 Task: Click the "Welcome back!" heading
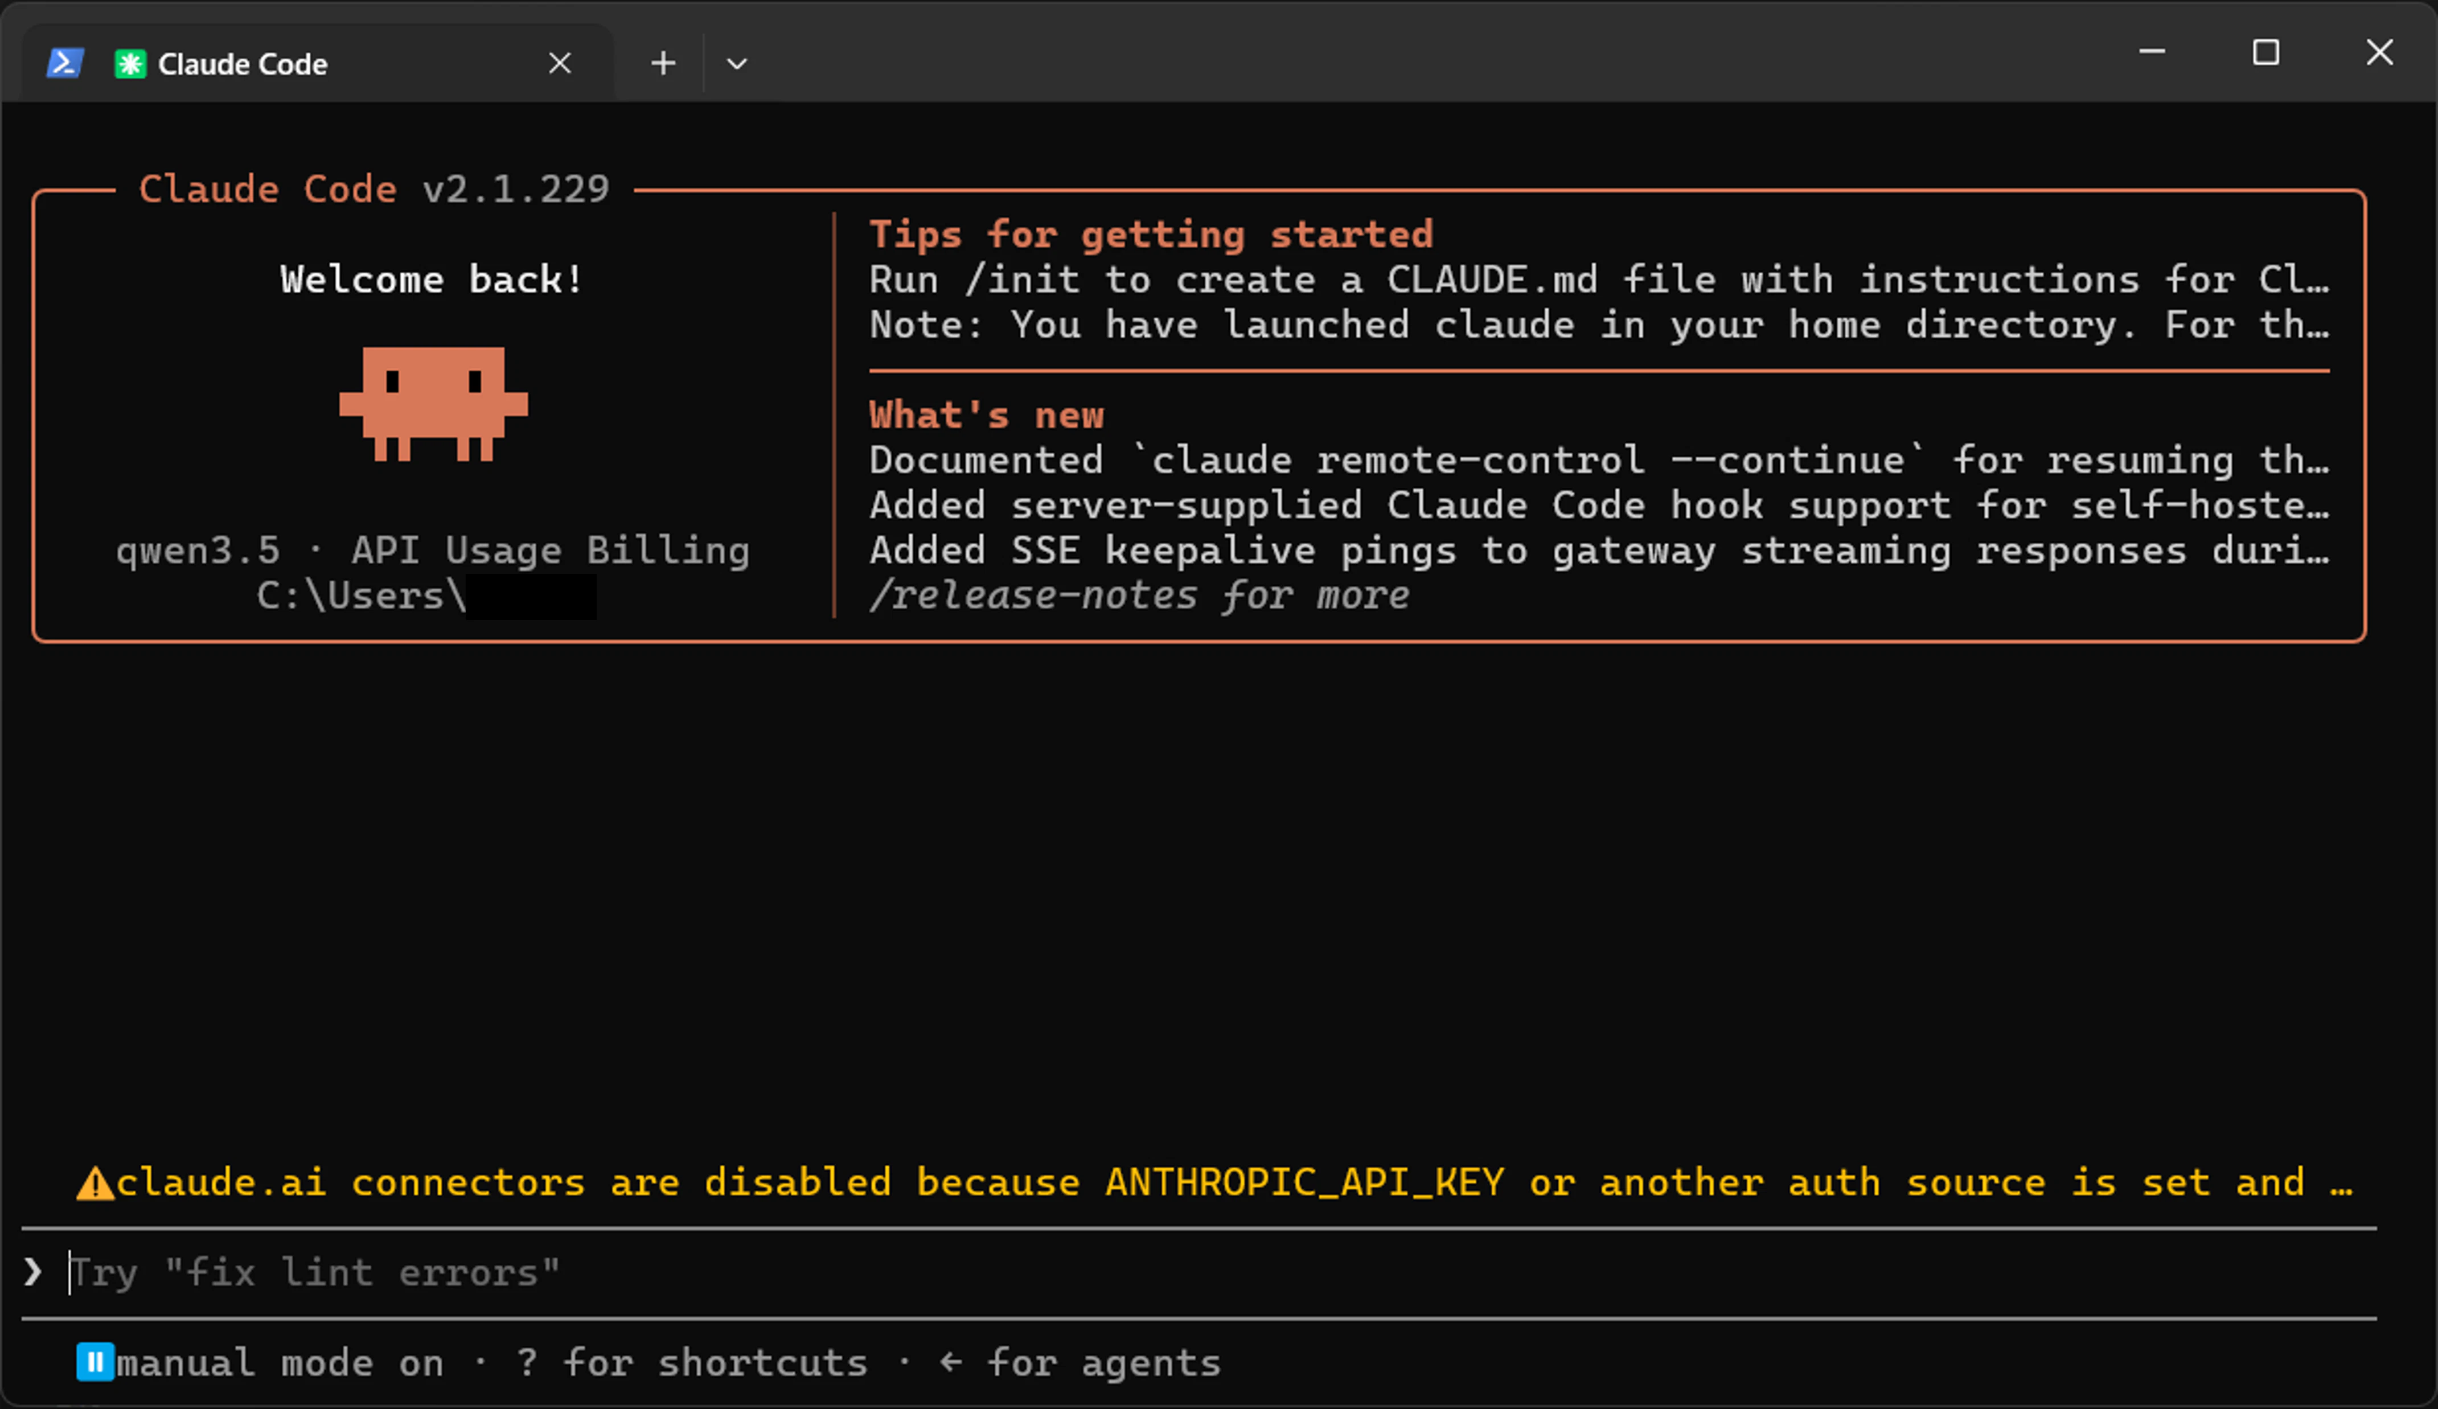pyautogui.click(x=432, y=280)
